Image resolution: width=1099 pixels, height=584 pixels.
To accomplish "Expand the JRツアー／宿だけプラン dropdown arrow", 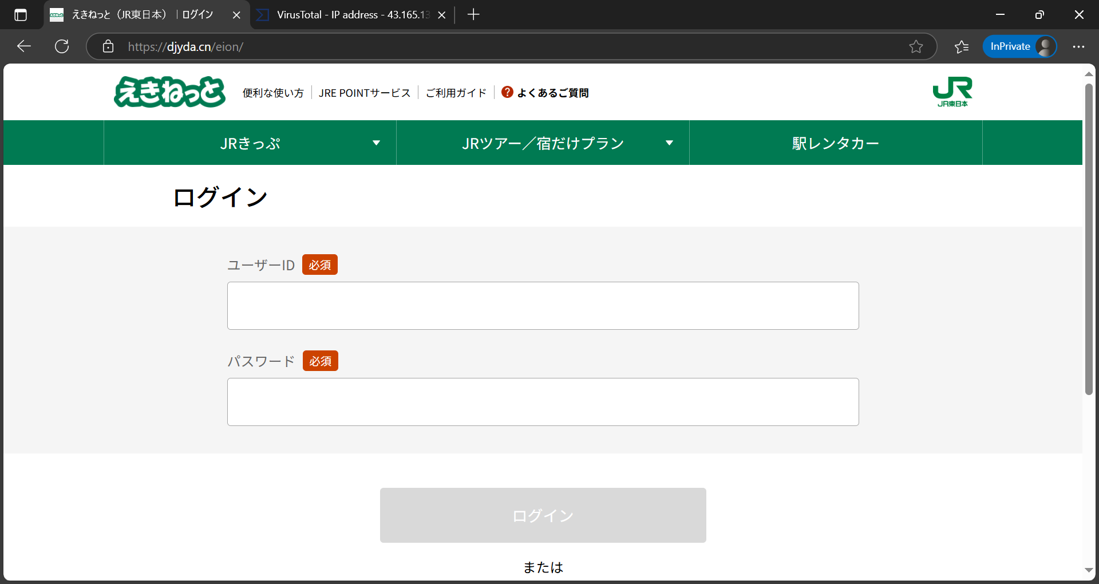I will (669, 143).
